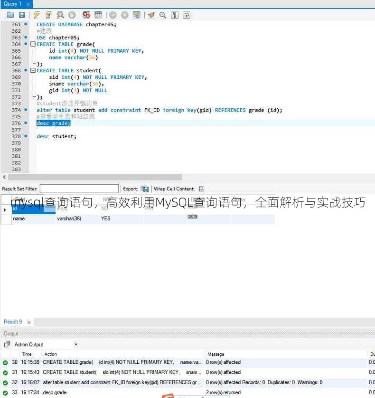Click the highlighted 'desc grade;' statement
375x398 pixels.
(x=54, y=123)
